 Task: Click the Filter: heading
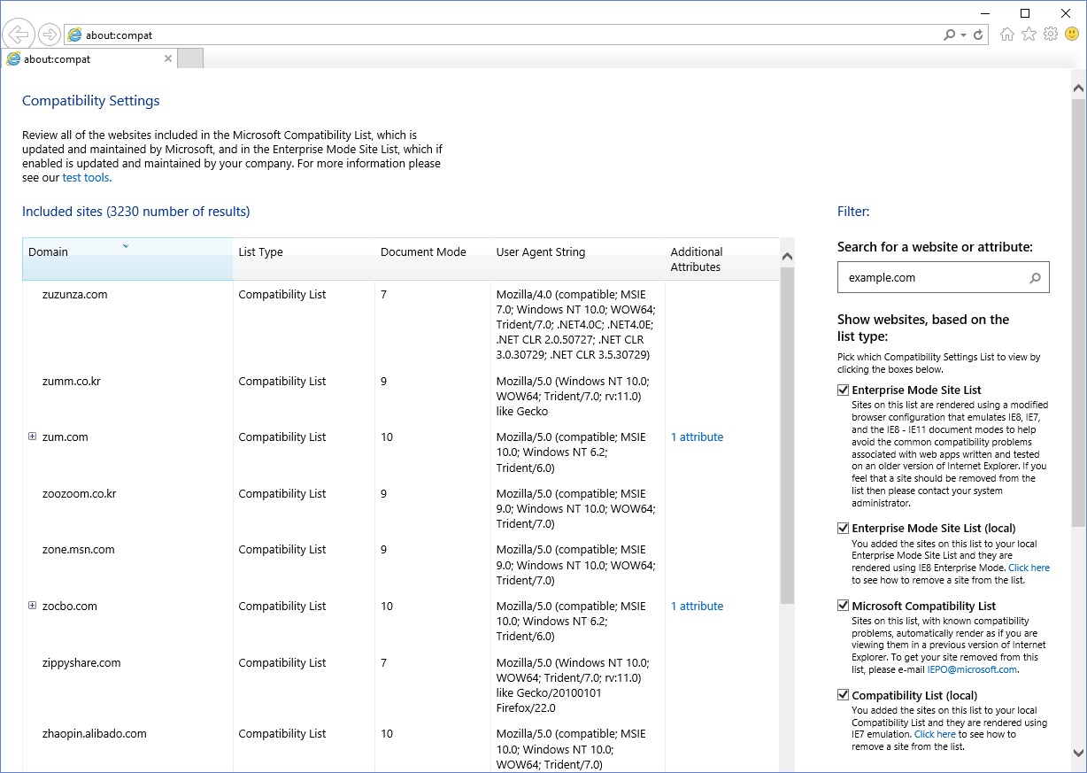[x=853, y=212]
